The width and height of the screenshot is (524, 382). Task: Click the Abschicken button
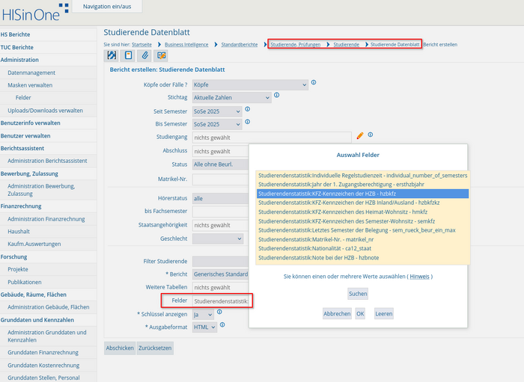[x=120, y=348]
